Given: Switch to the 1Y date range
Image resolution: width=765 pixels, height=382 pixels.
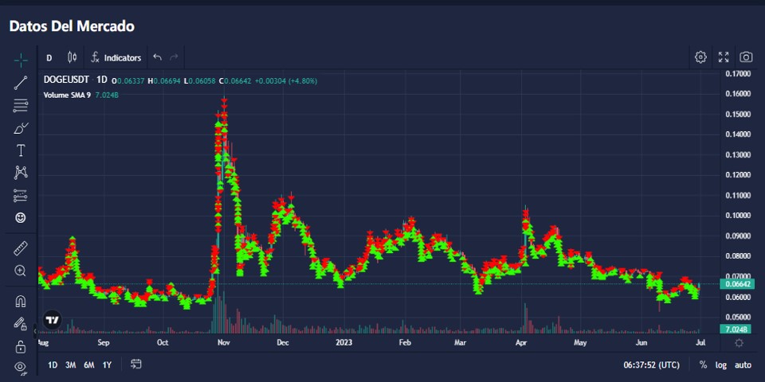Looking at the screenshot, I should [107, 364].
